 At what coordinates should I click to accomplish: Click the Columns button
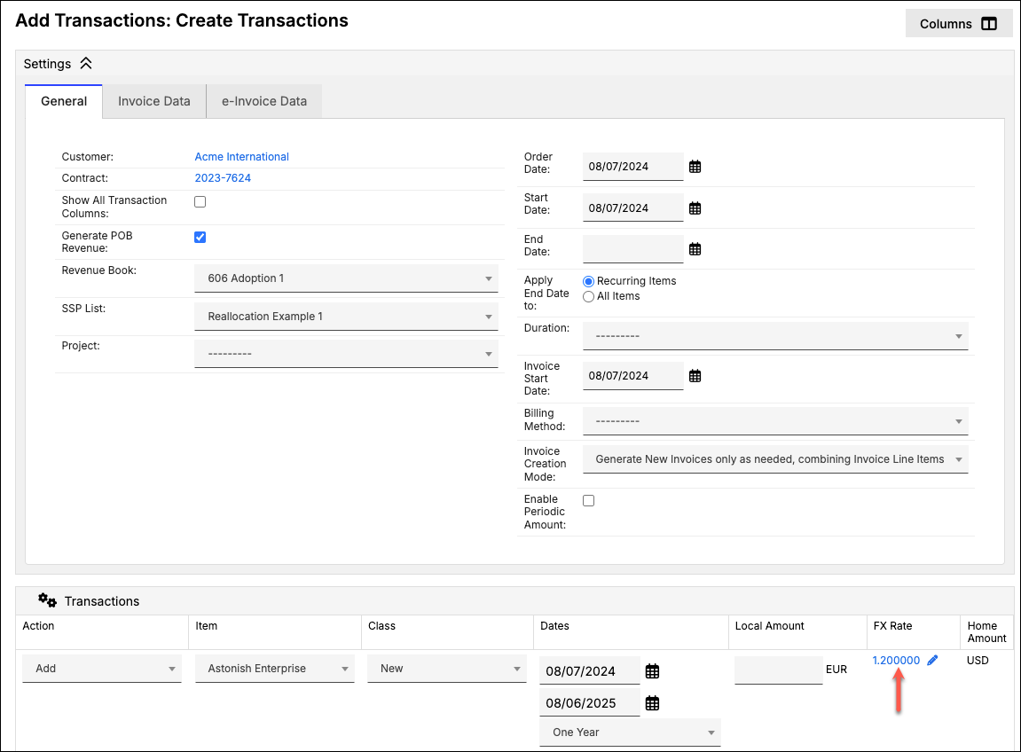click(959, 23)
